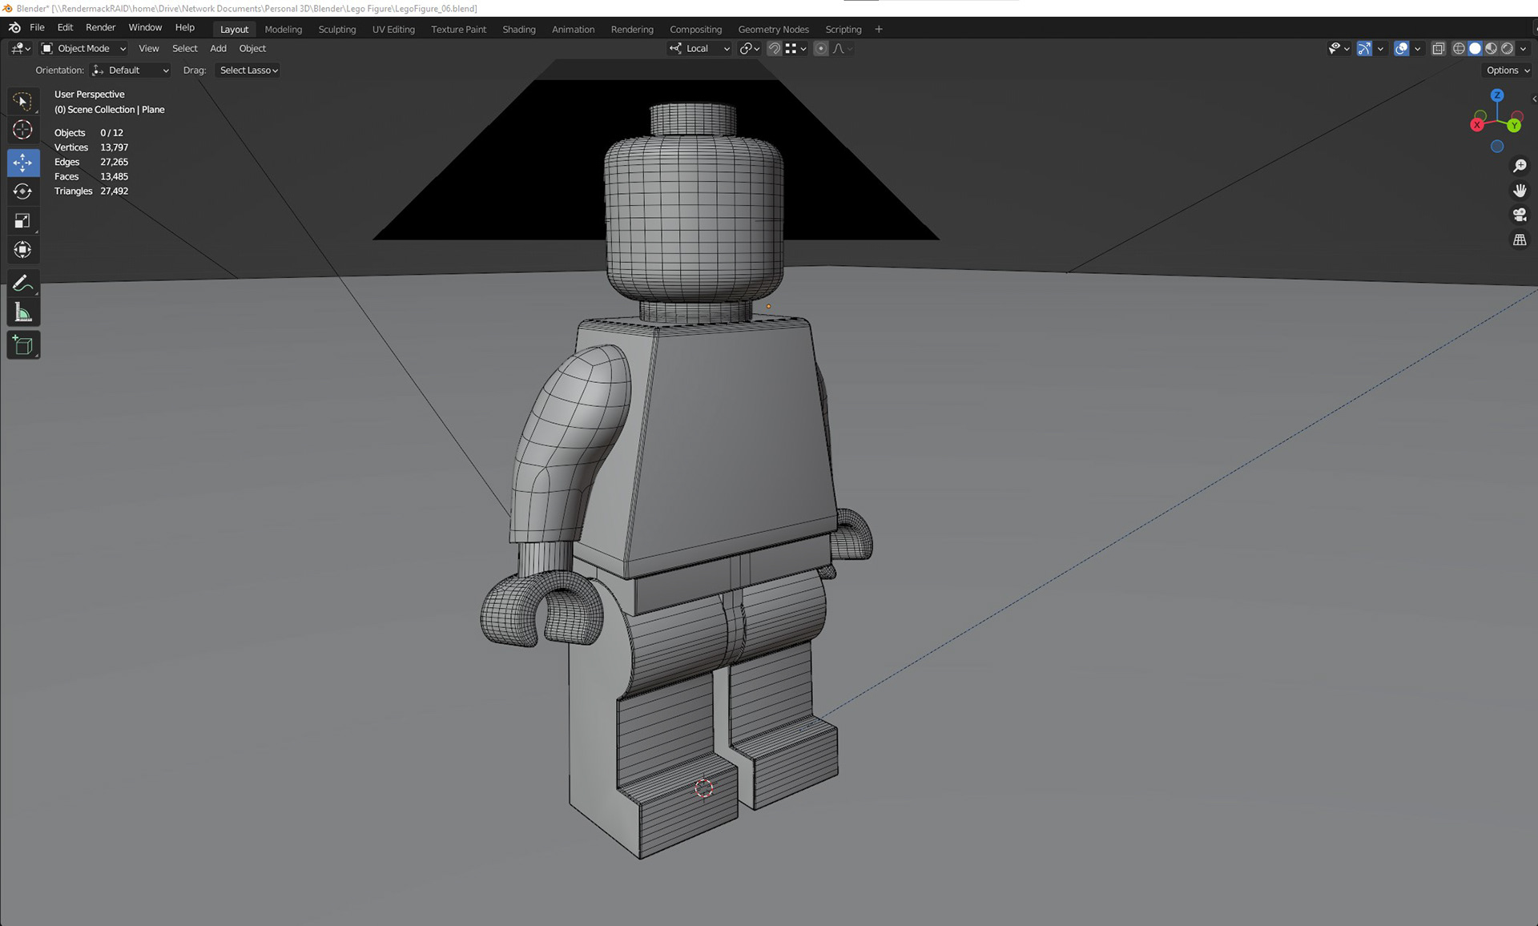The image size is (1538, 926).
Task: Toggle show overlays button
Action: tap(1401, 49)
